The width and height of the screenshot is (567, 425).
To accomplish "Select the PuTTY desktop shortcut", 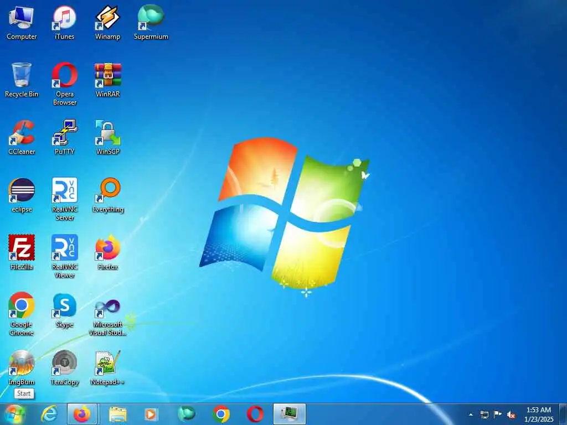I will tap(64, 138).
